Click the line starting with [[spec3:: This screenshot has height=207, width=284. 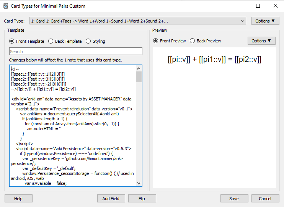point(39,84)
